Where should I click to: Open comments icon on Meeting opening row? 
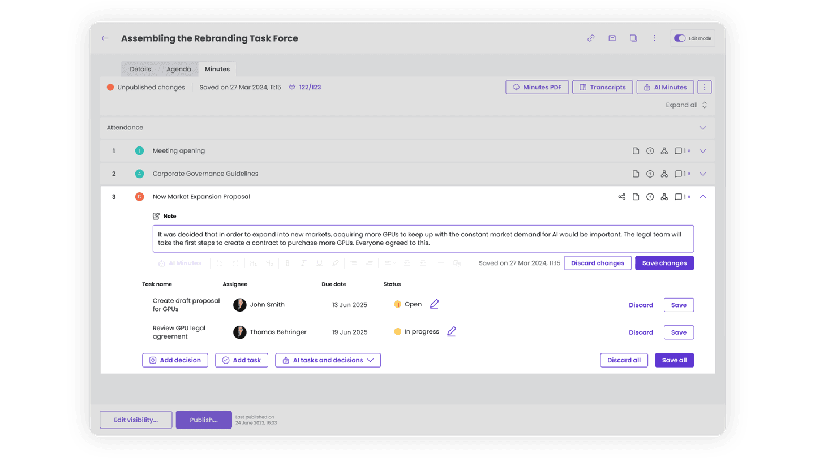pos(679,151)
